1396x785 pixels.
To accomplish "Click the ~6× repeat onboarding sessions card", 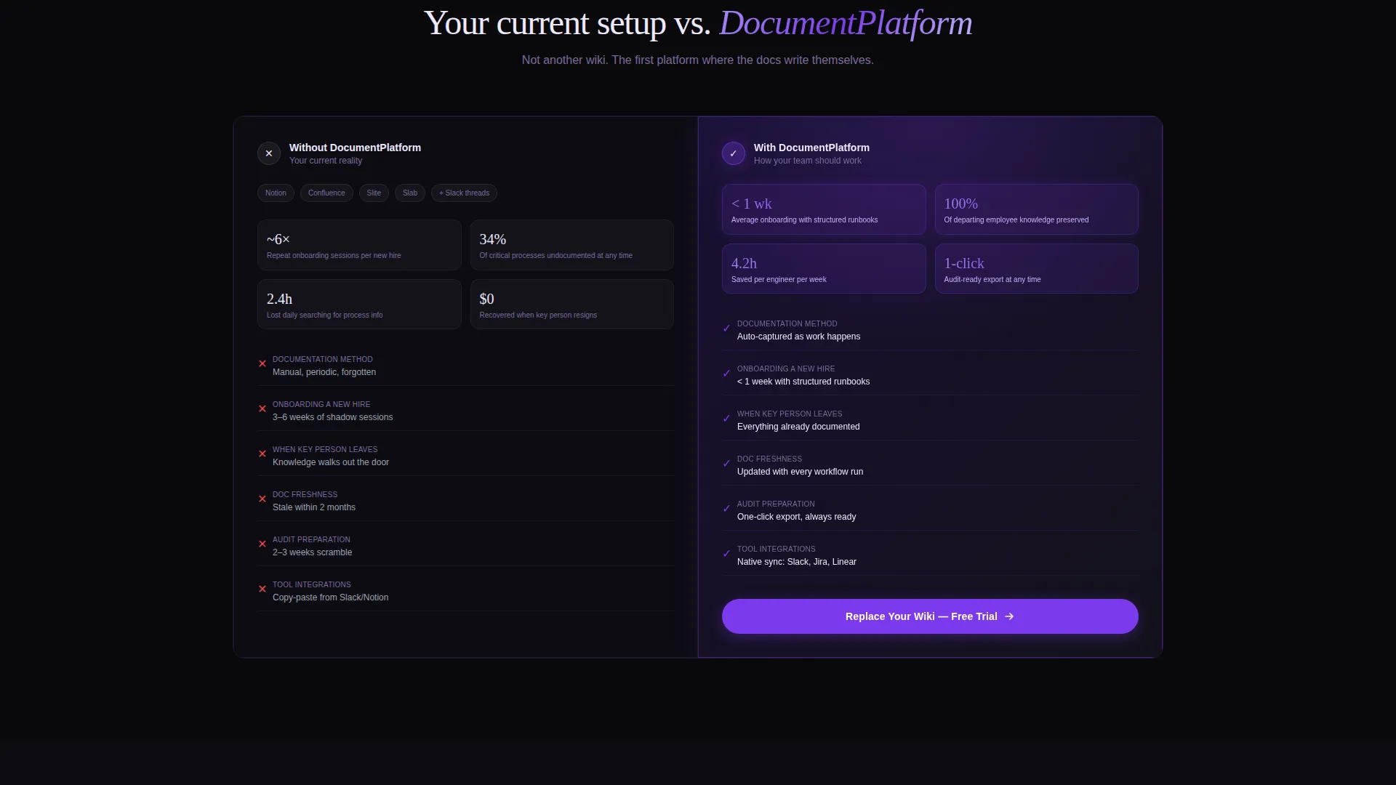I will (x=359, y=245).
